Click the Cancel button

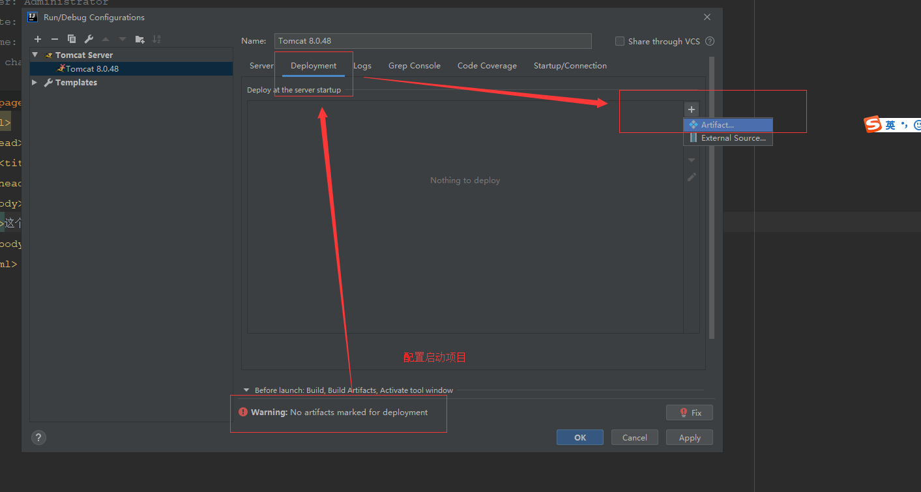pos(635,437)
